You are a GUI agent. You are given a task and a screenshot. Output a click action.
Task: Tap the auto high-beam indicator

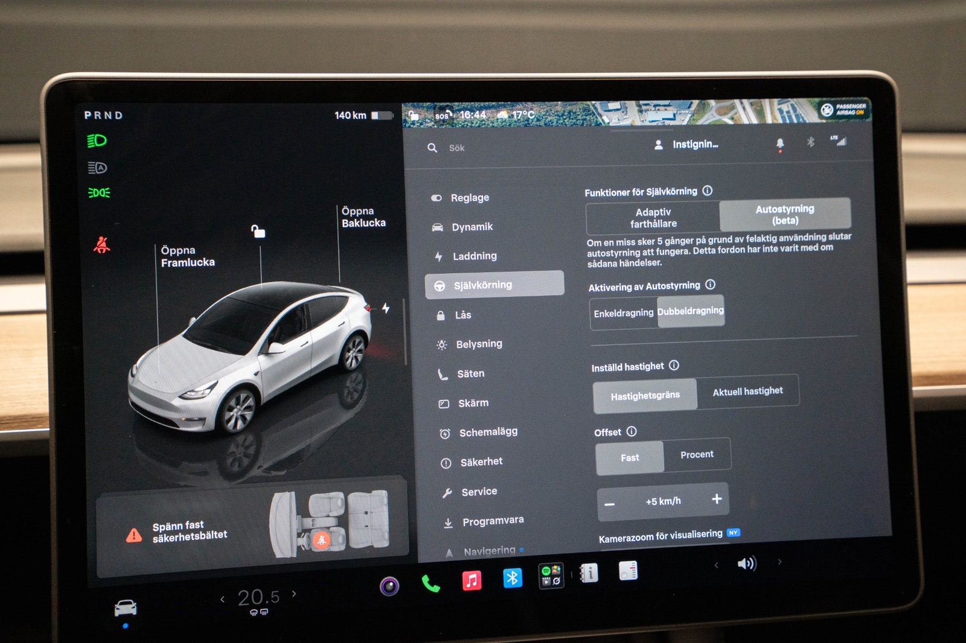[x=97, y=168]
